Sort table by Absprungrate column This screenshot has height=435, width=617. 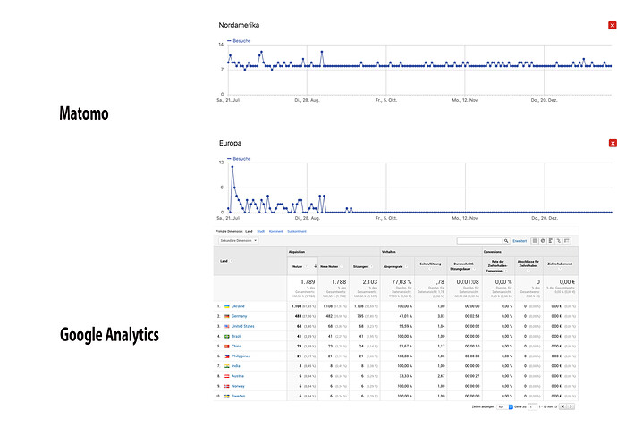pyautogui.click(x=393, y=266)
